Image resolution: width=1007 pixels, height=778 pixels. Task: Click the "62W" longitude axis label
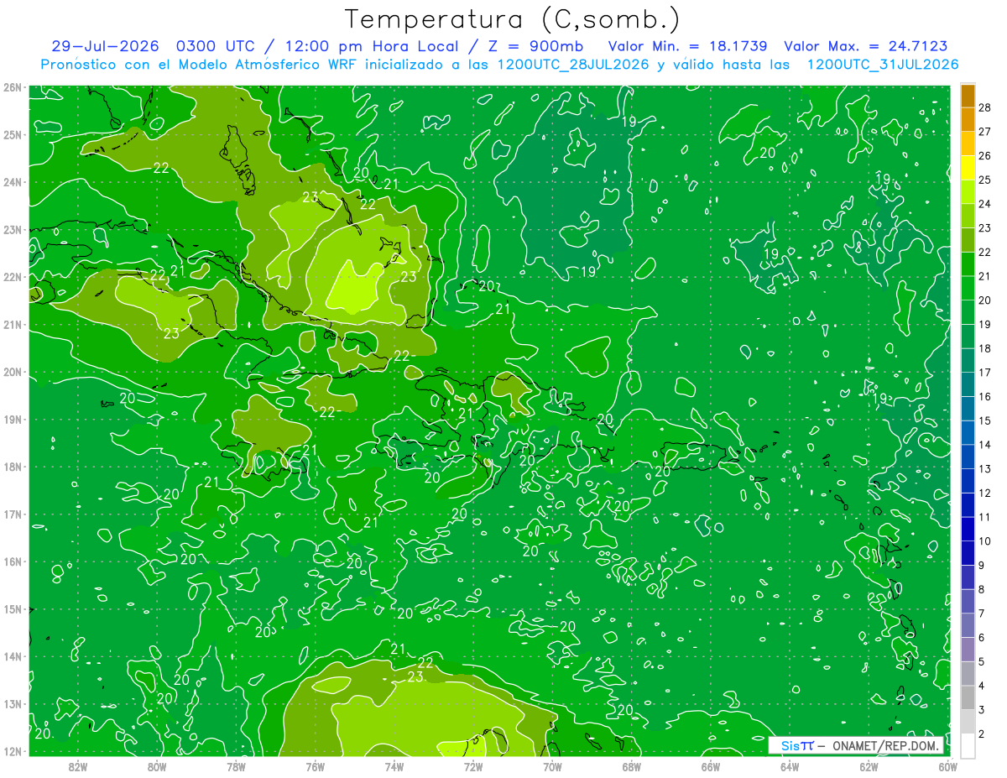(x=869, y=766)
